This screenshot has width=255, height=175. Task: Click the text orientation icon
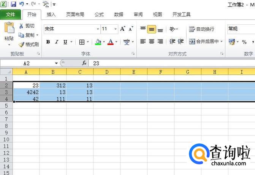click(172, 29)
